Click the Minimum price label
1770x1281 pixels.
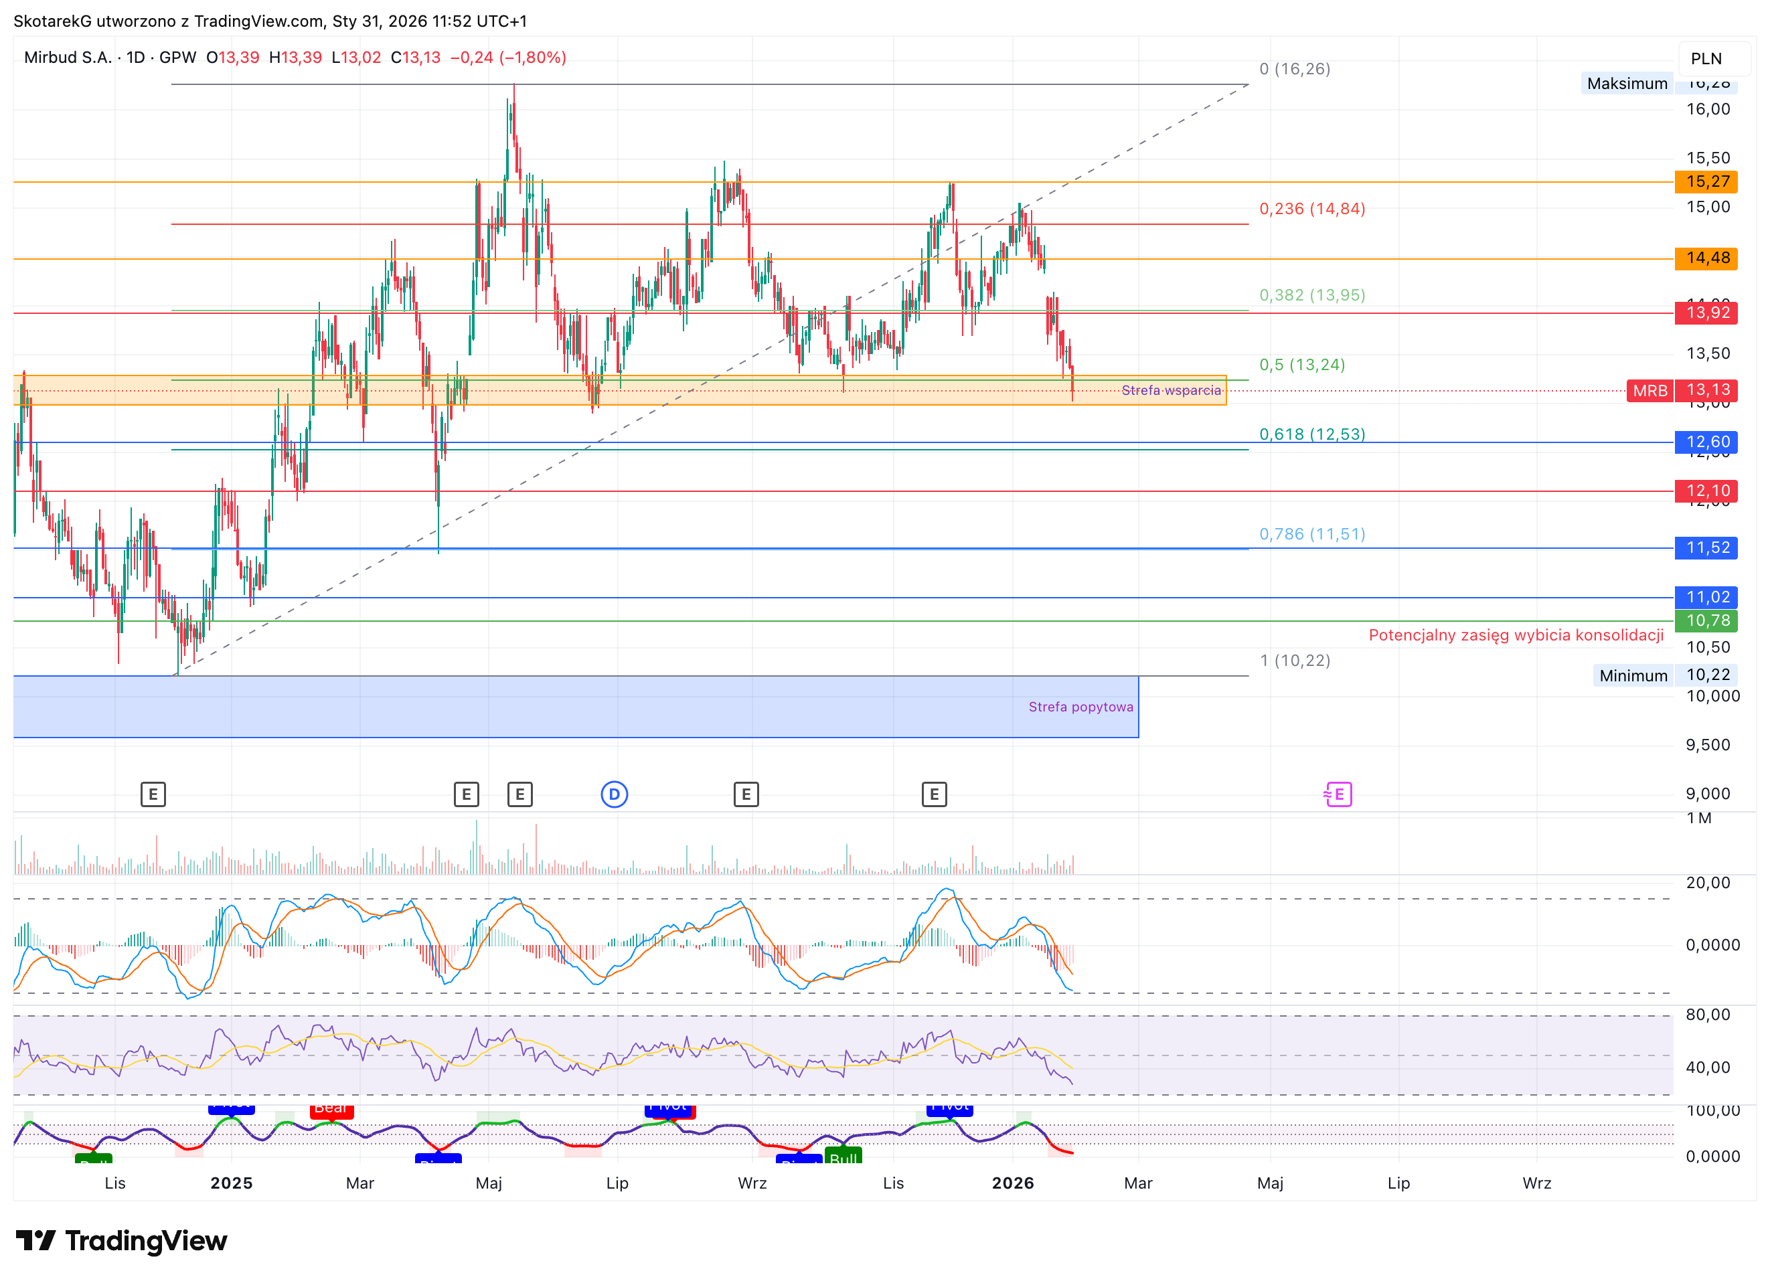click(x=1633, y=675)
